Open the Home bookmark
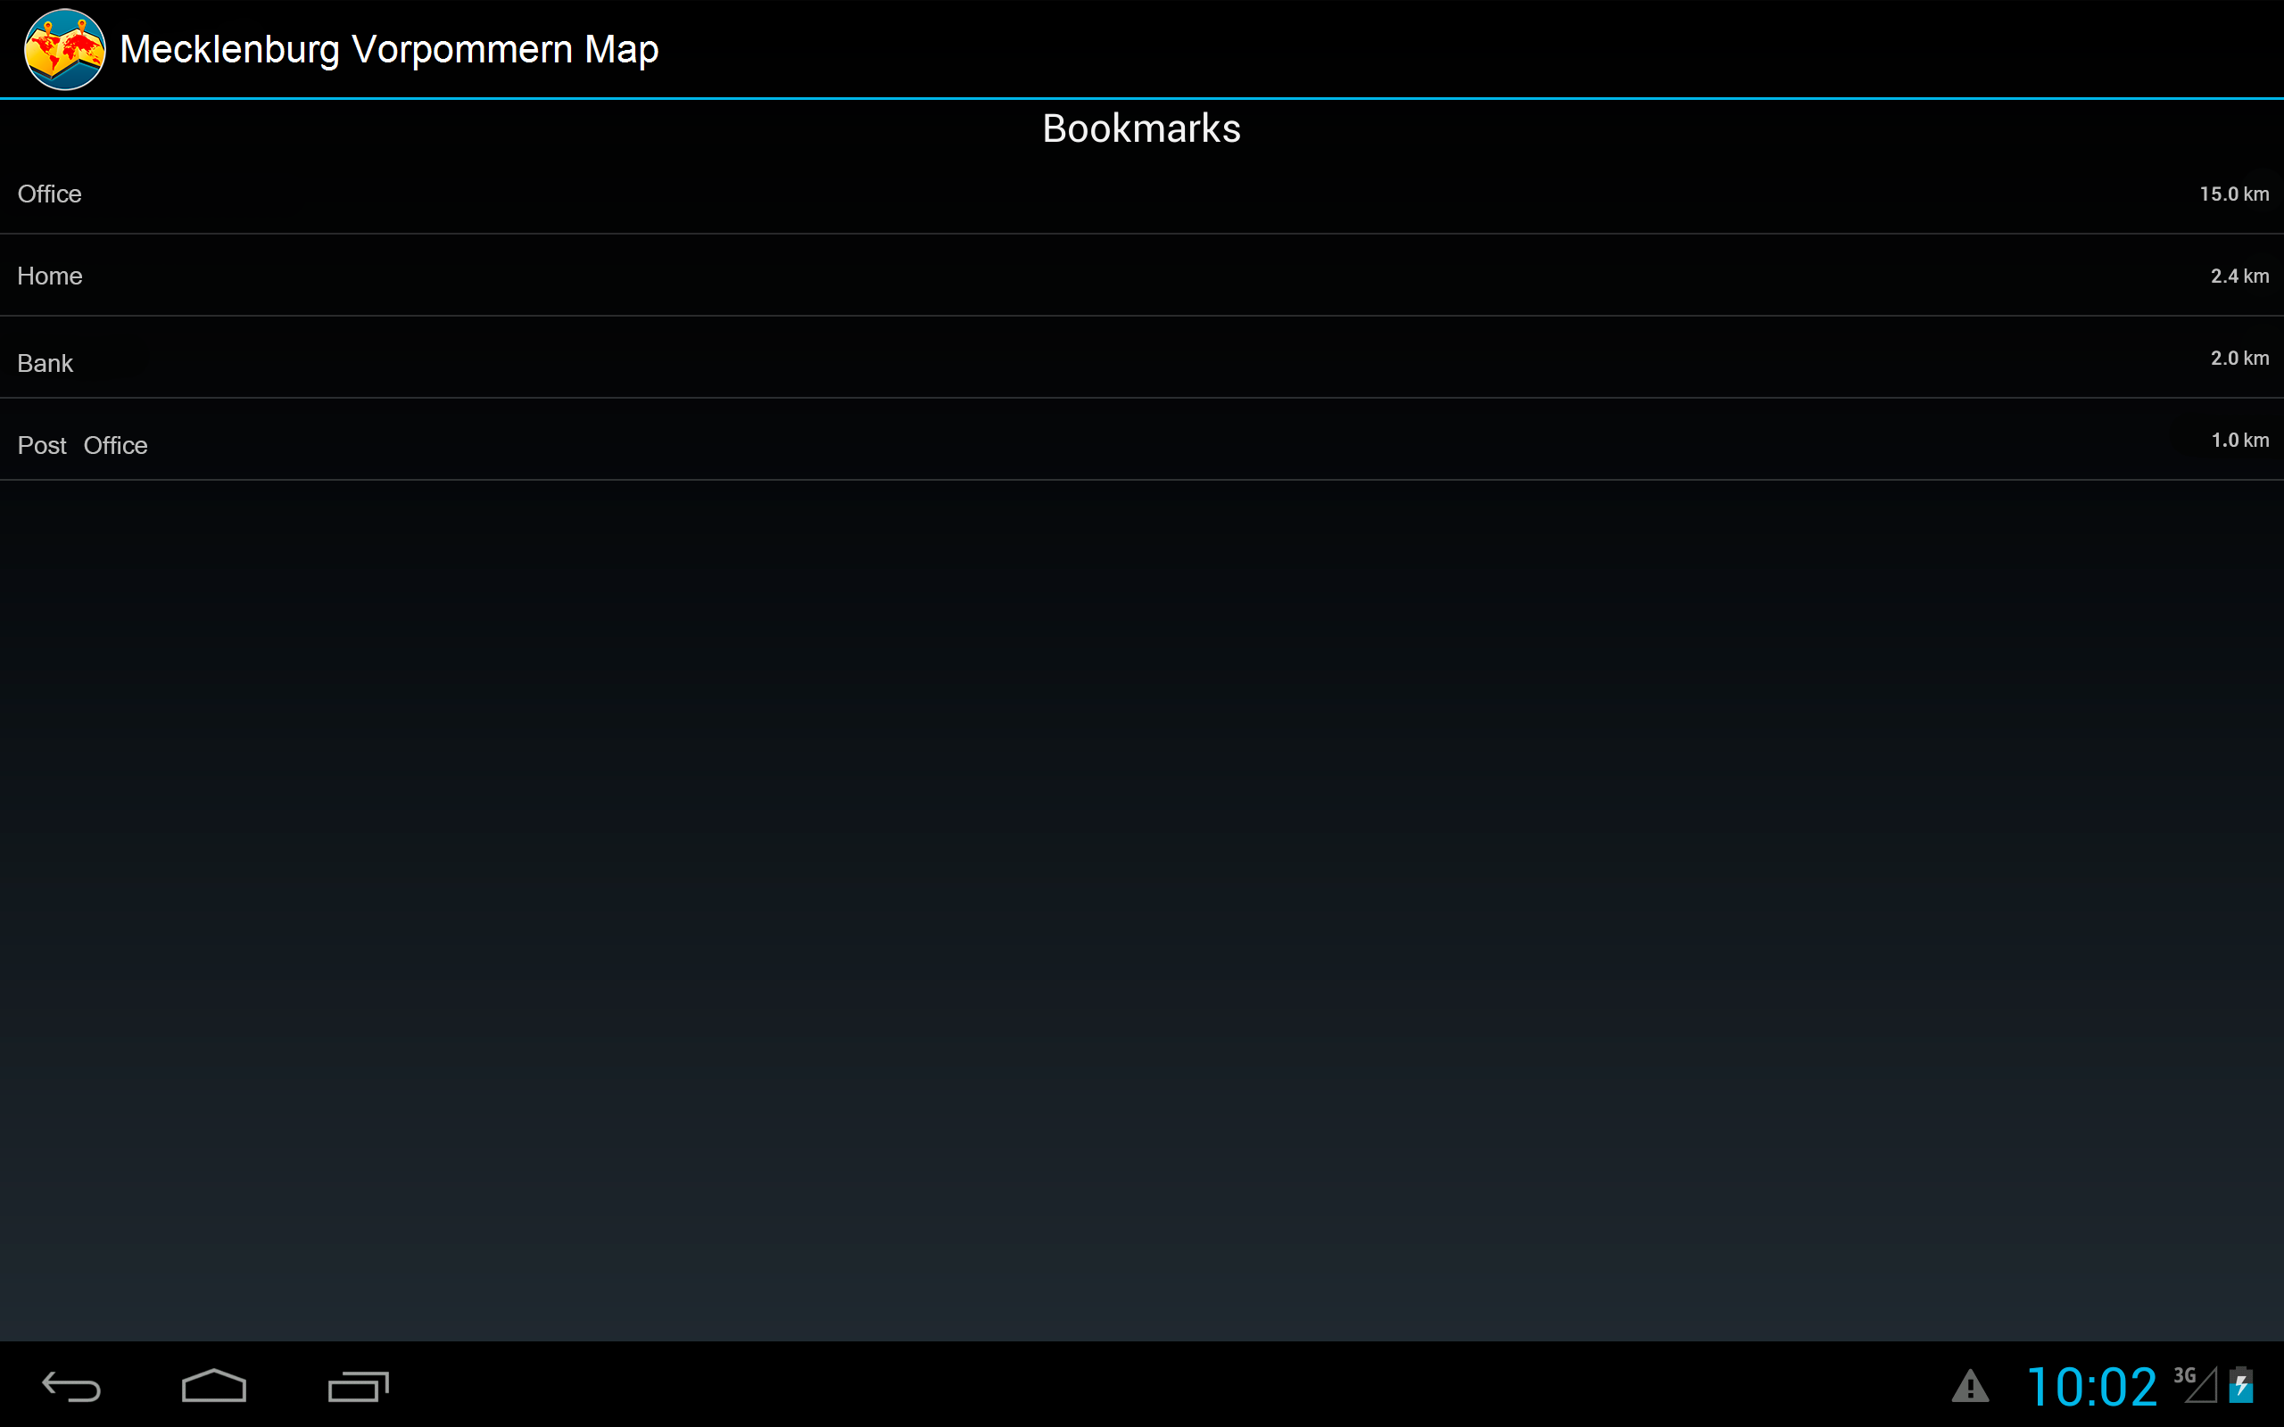 (x=50, y=276)
